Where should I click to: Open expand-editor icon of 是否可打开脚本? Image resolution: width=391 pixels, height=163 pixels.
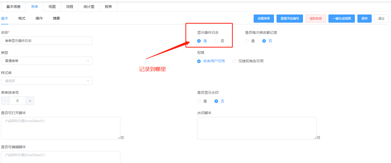point(122,137)
